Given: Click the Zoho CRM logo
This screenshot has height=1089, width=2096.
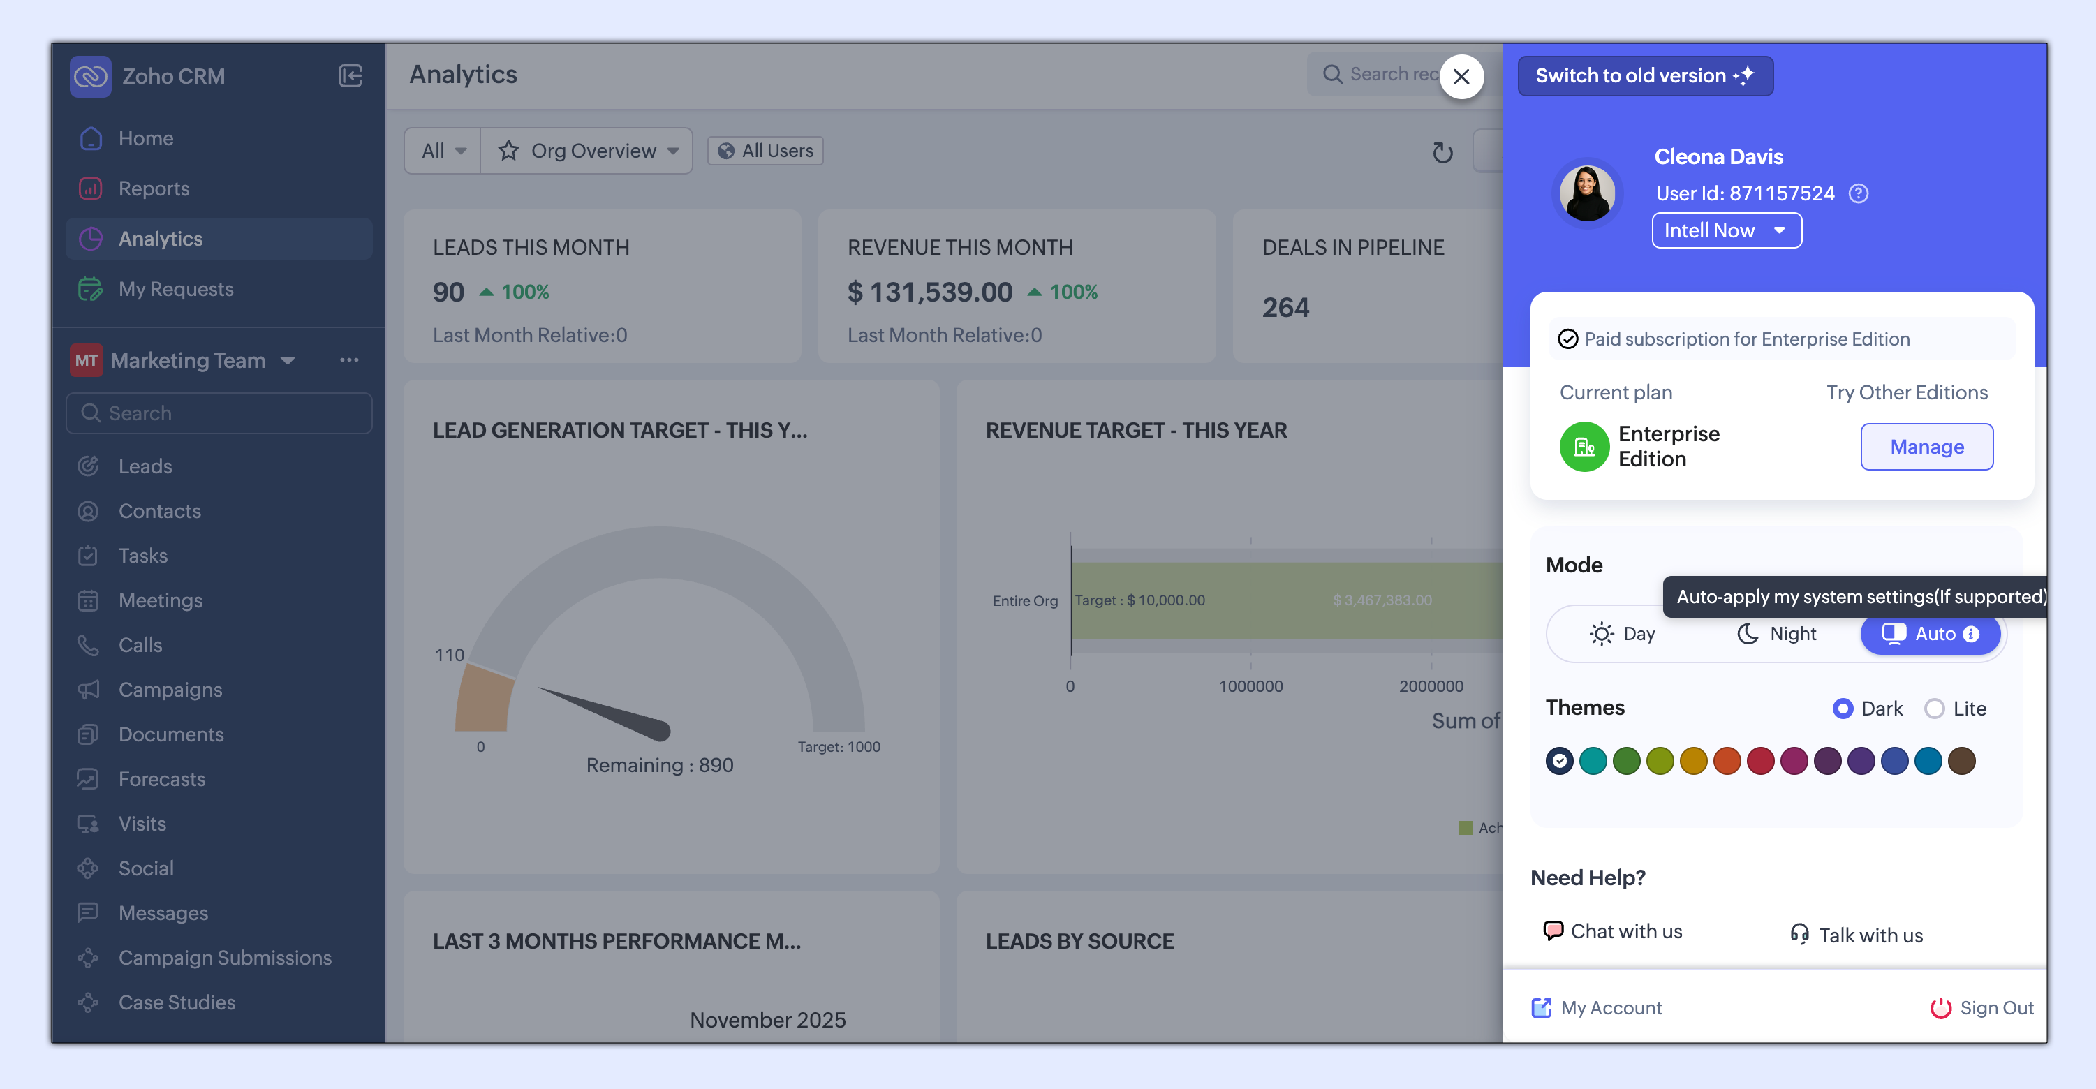Looking at the screenshot, I should click(90, 77).
